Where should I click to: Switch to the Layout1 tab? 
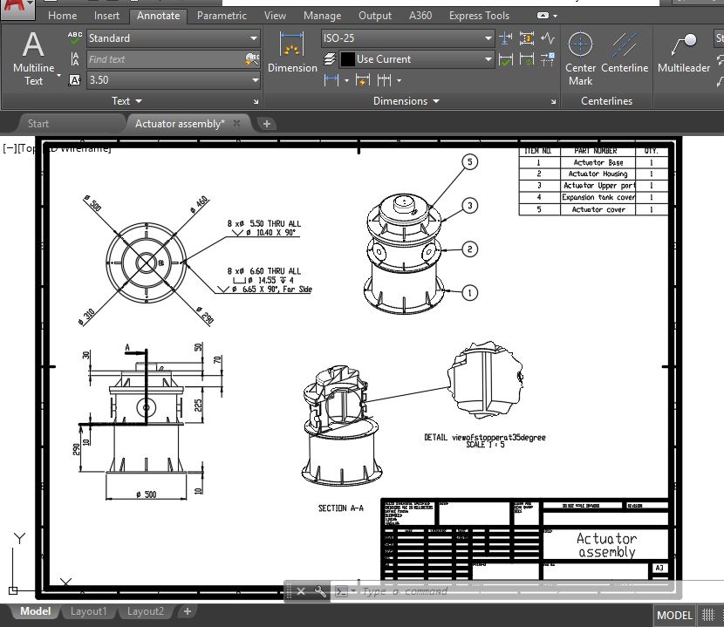(x=88, y=611)
